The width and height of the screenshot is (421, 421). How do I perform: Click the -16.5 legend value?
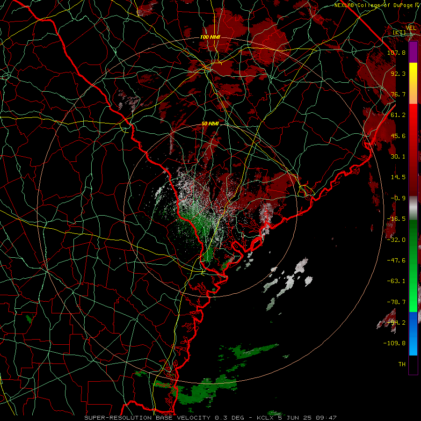(x=396, y=219)
